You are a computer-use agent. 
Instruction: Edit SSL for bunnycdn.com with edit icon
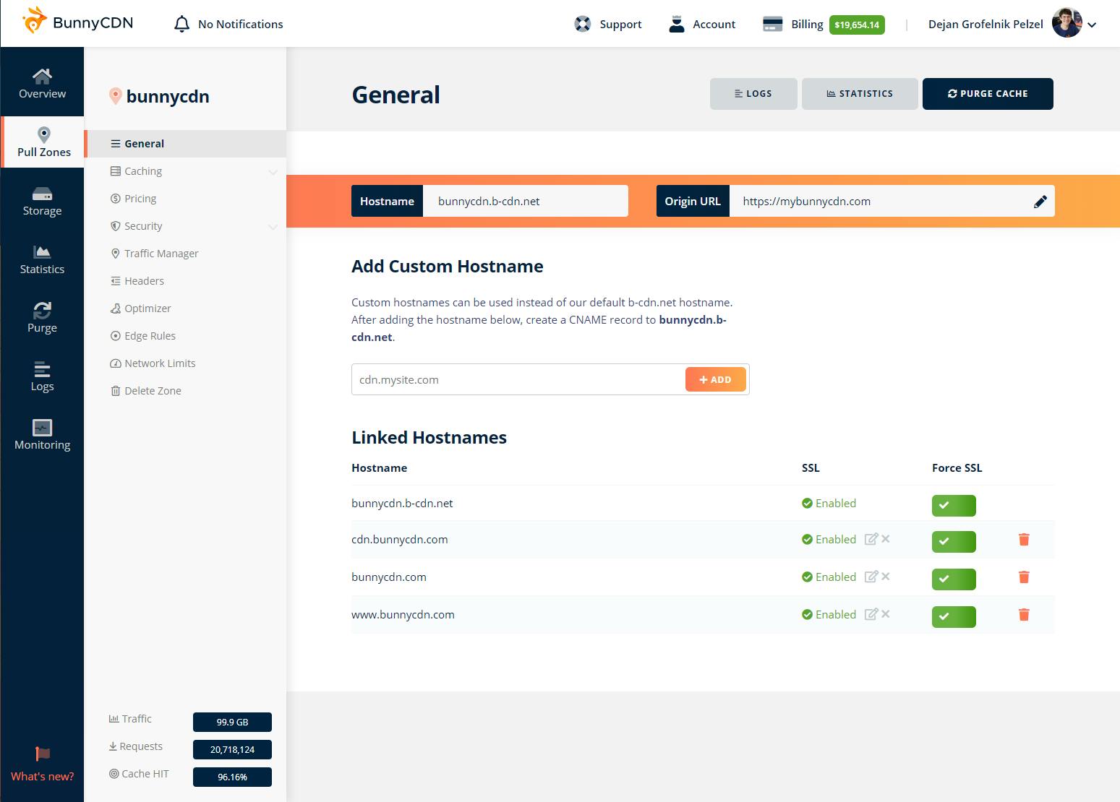pos(871,577)
